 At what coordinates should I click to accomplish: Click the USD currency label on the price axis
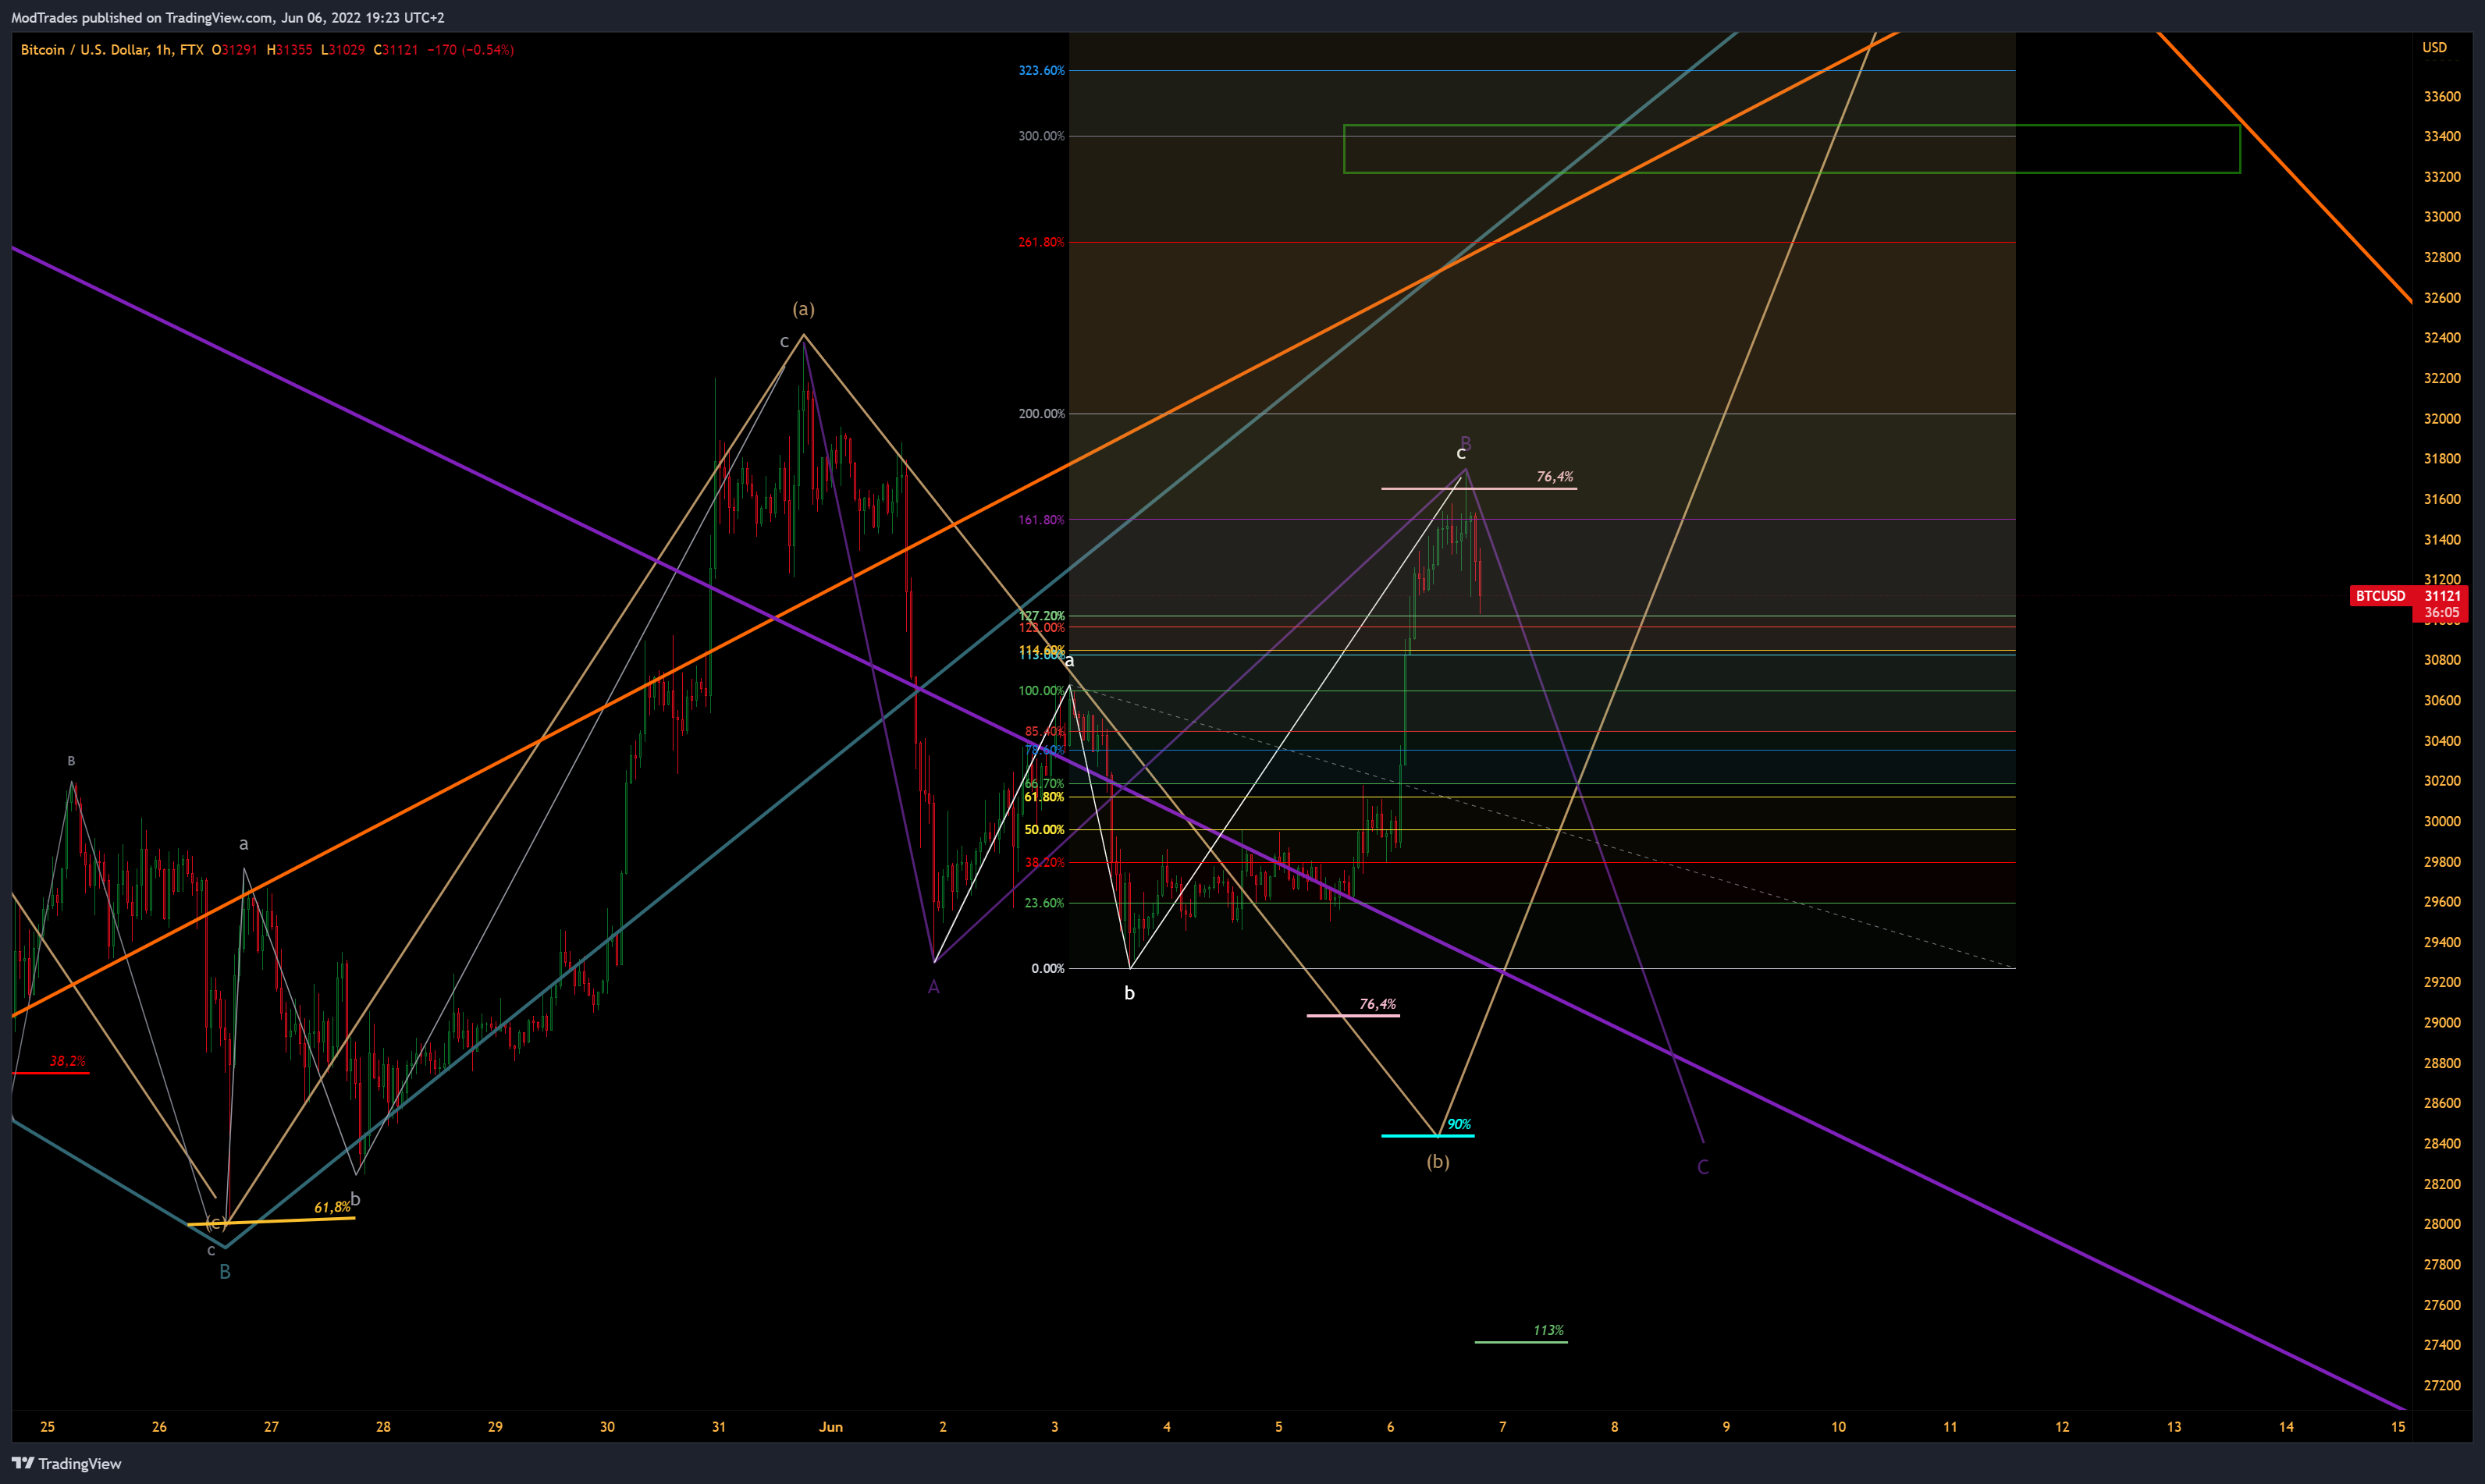click(2434, 47)
